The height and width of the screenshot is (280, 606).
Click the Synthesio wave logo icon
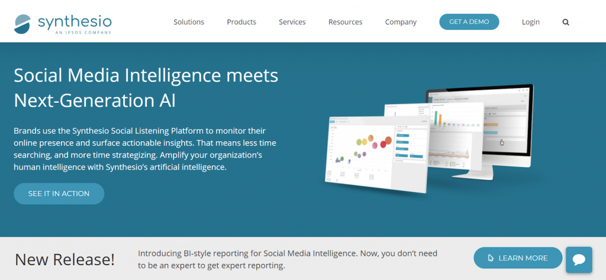(x=23, y=22)
